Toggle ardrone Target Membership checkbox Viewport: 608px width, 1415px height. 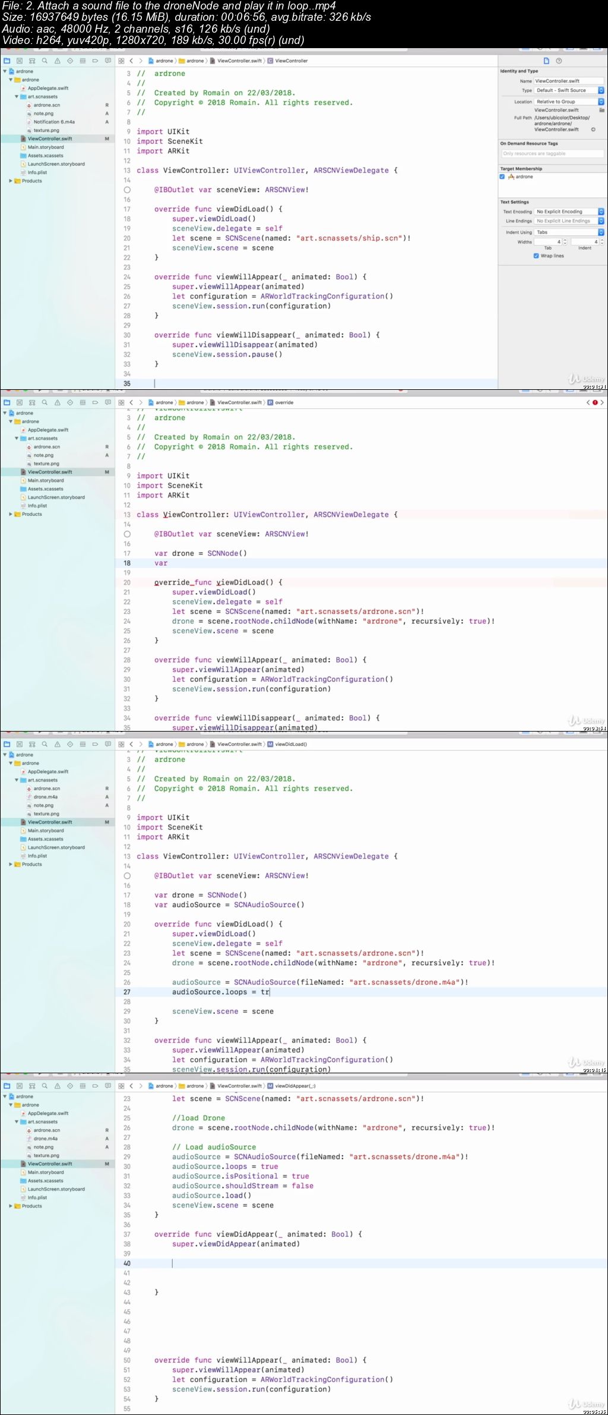(502, 177)
